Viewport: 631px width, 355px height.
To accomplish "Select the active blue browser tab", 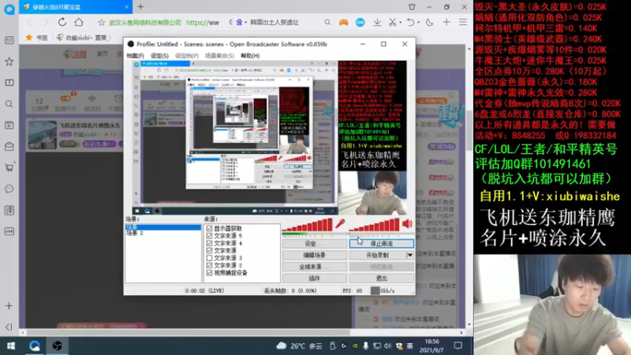I will tap(76, 7).
